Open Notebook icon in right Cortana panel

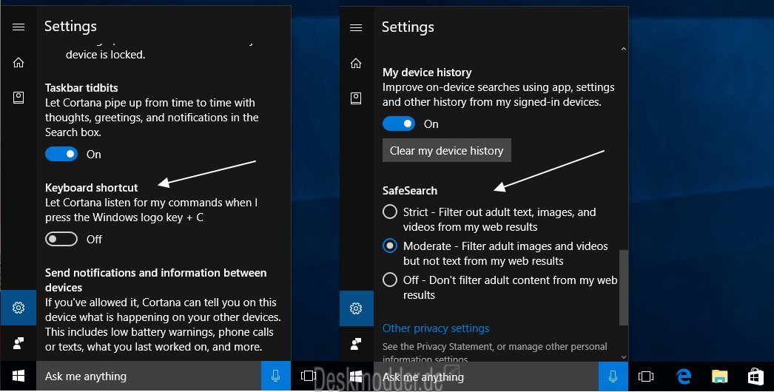[x=356, y=98]
